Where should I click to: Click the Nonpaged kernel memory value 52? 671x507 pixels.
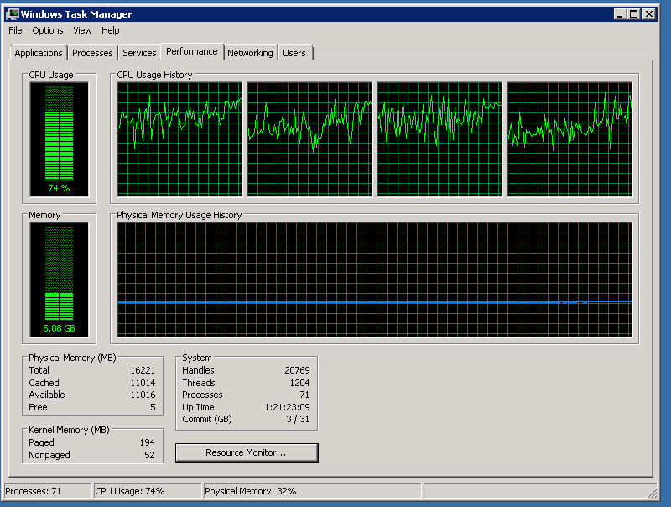[x=149, y=455]
